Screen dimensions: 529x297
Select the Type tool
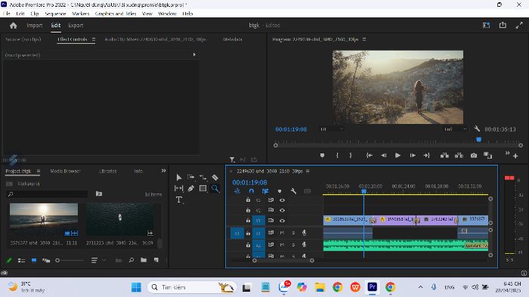pos(179,200)
